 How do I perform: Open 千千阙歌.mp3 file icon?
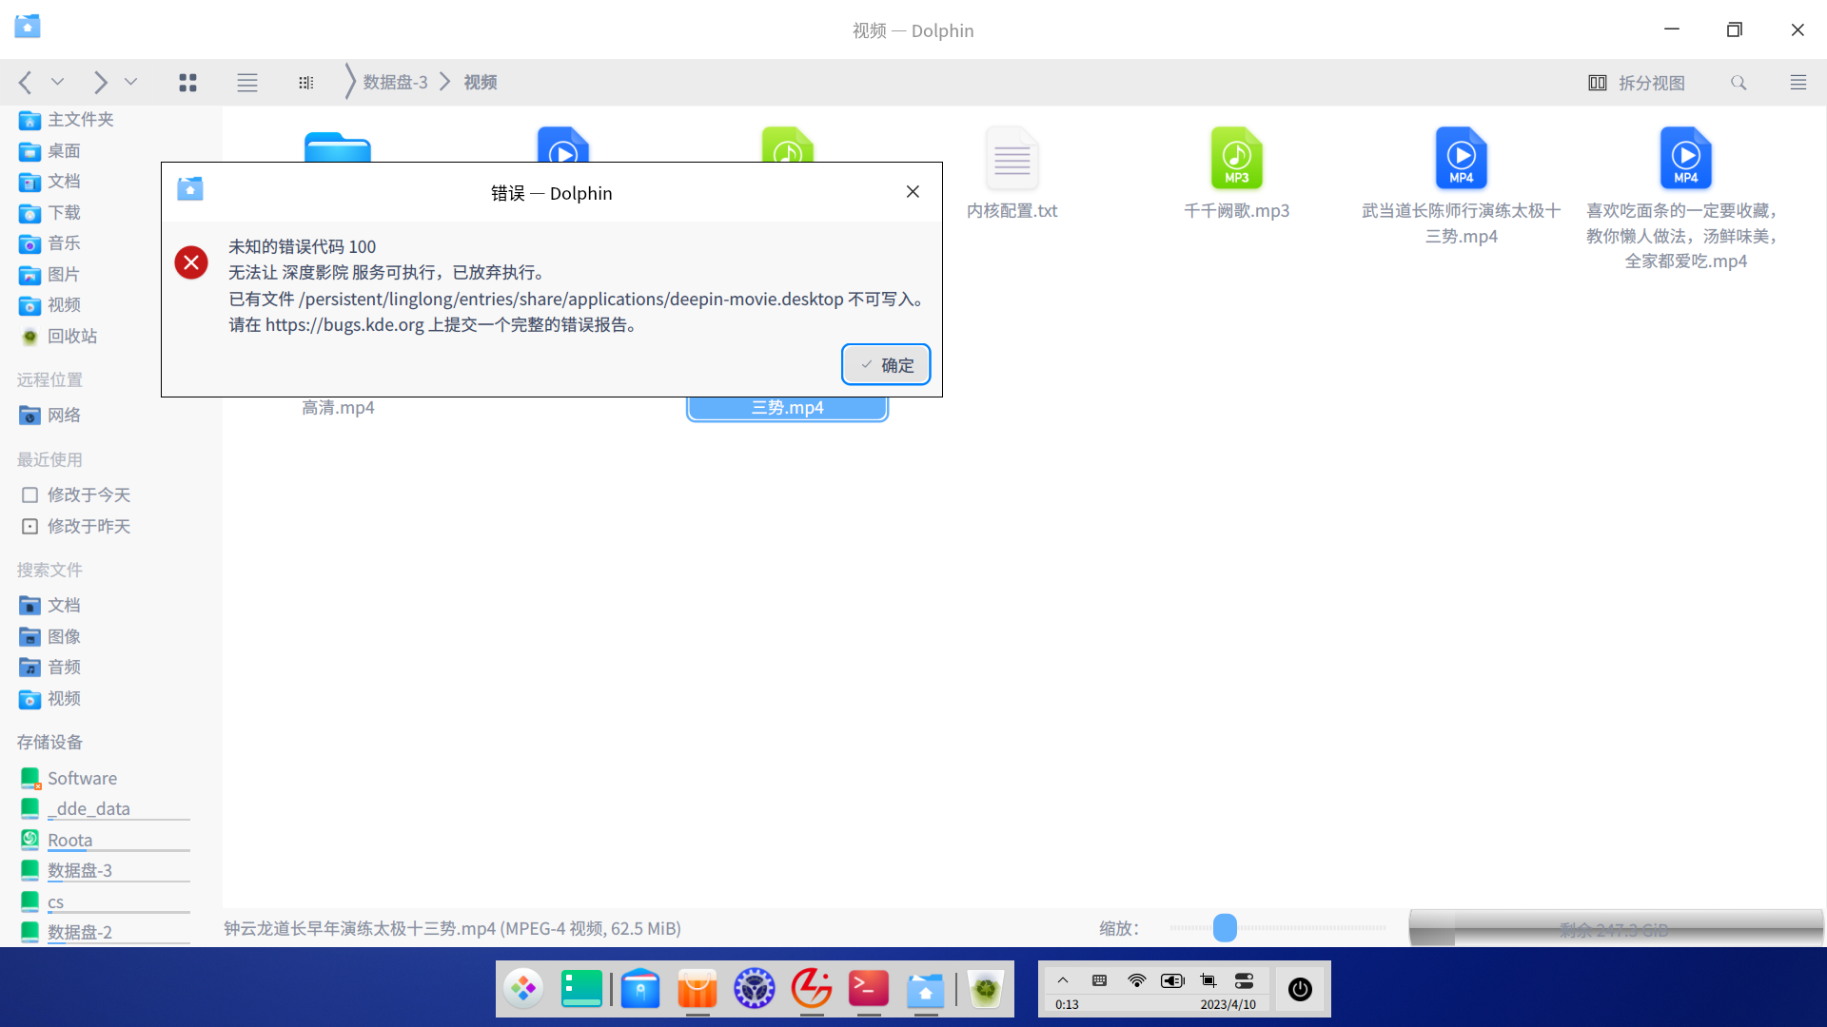coord(1236,159)
